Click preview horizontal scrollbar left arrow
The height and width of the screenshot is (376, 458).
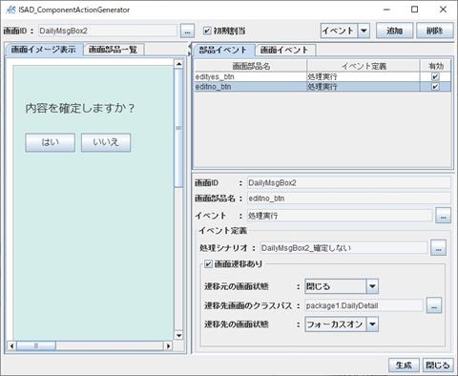(x=11, y=345)
